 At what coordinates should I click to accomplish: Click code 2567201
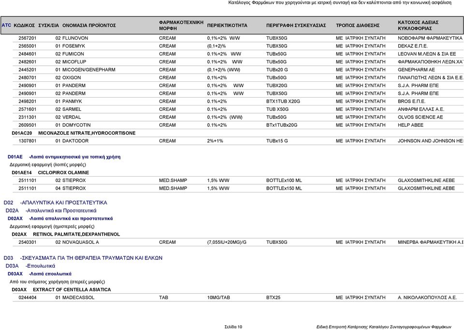coord(28,38)
